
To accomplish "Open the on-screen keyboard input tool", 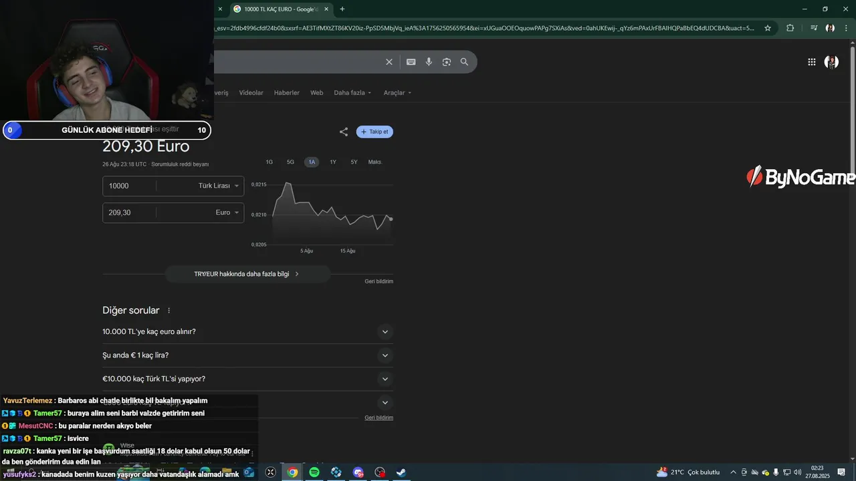I will pos(411,62).
